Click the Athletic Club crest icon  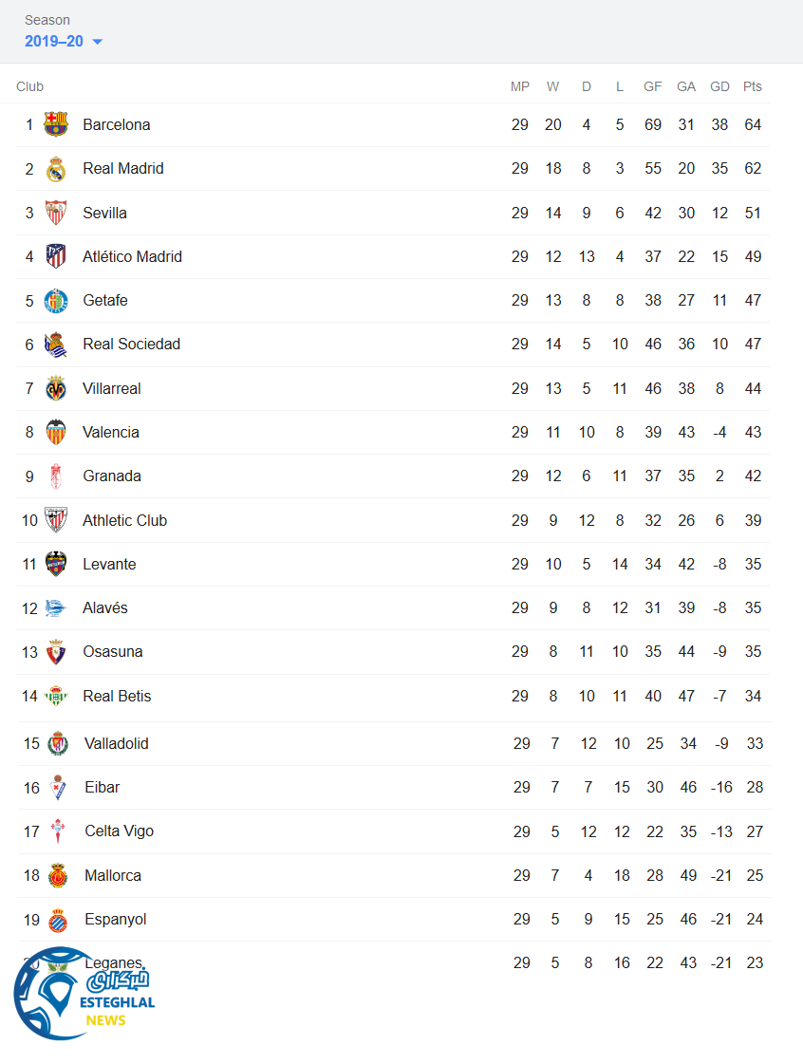56,520
